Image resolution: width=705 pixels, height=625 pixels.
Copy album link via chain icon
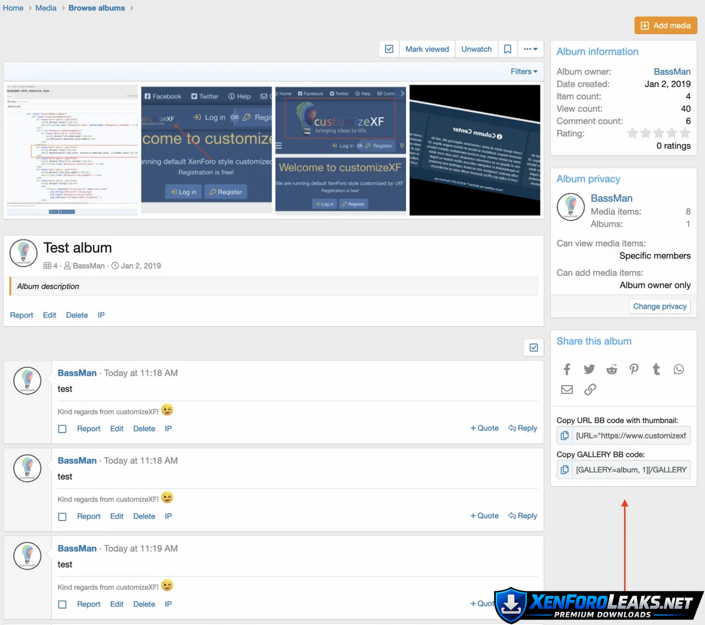coord(590,390)
